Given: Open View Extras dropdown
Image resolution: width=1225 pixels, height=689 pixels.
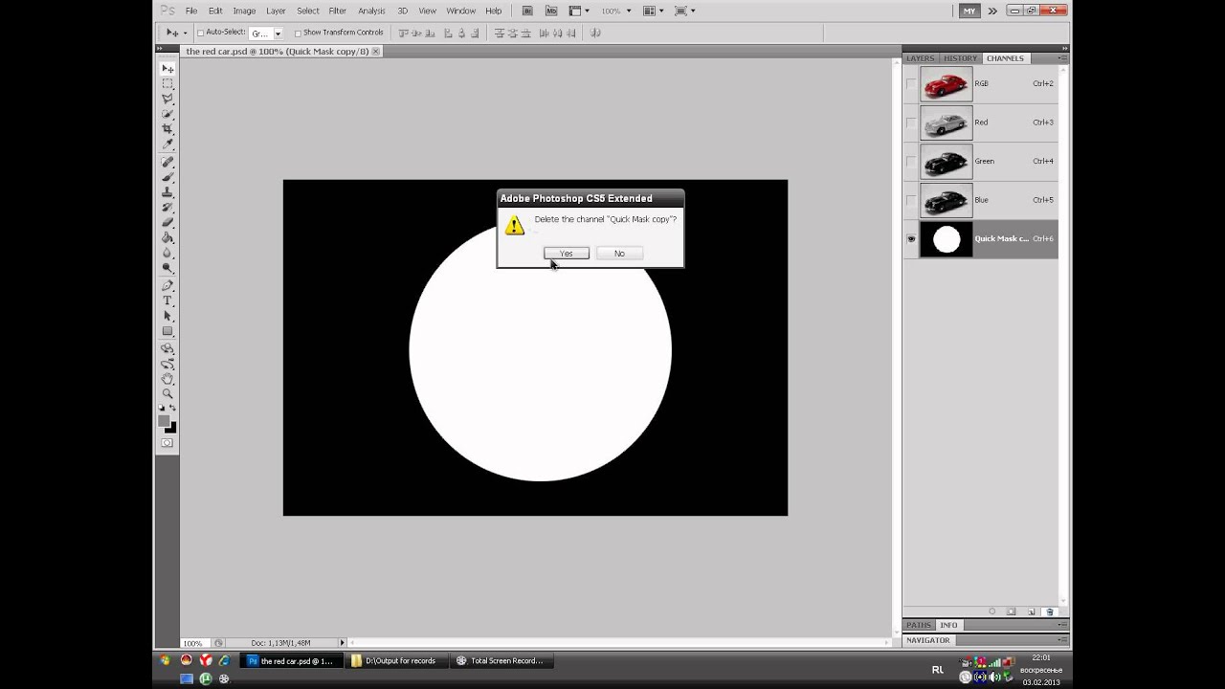Looking at the screenshot, I should point(578,11).
